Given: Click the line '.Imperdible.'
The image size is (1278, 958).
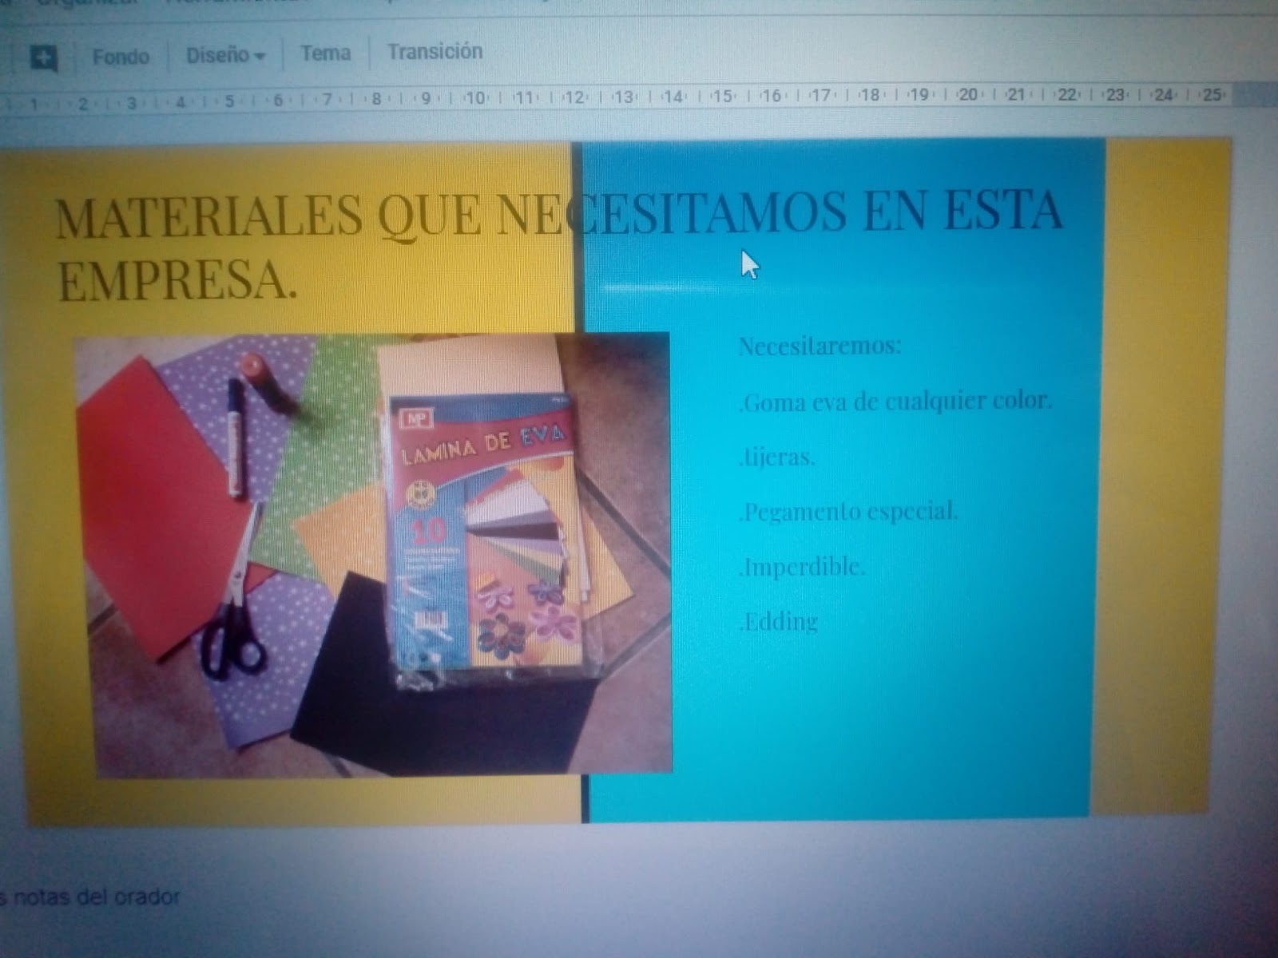Looking at the screenshot, I should click(802, 567).
